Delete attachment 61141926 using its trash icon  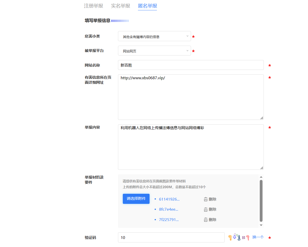click(205, 199)
